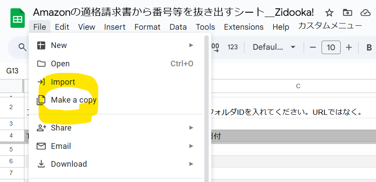Toggle bold formatting in toolbar
376x182 pixels.
coord(369,47)
